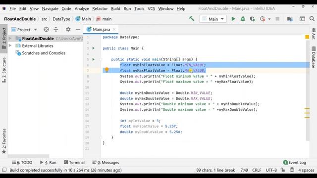
Task: Click run gutter arrow beside main method
Action: [94, 59]
